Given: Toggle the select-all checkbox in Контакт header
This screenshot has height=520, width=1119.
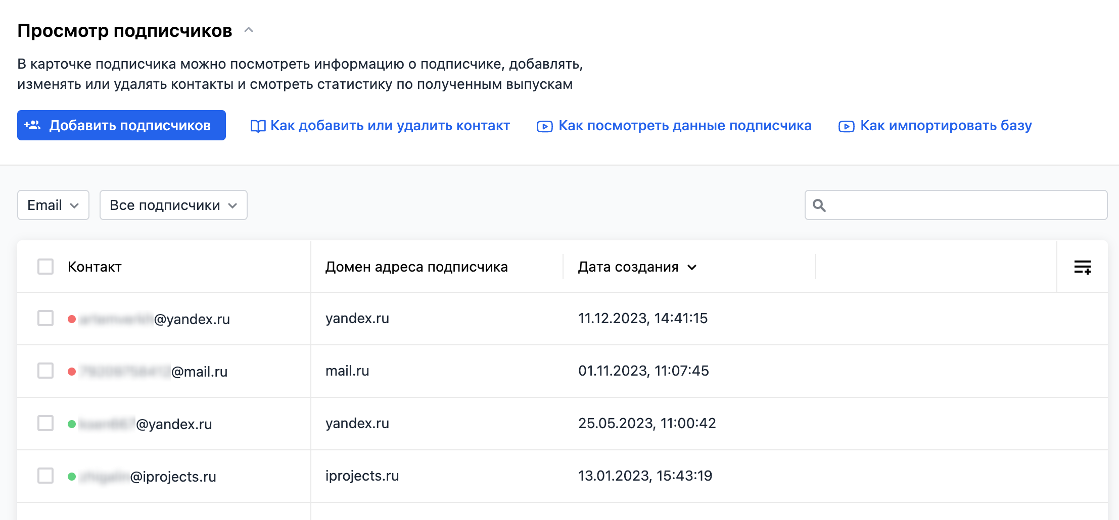Looking at the screenshot, I should point(45,267).
